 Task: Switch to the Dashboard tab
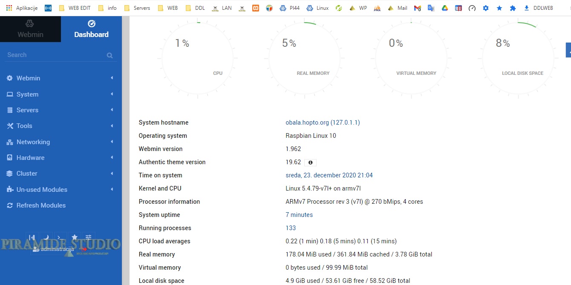point(91,29)
